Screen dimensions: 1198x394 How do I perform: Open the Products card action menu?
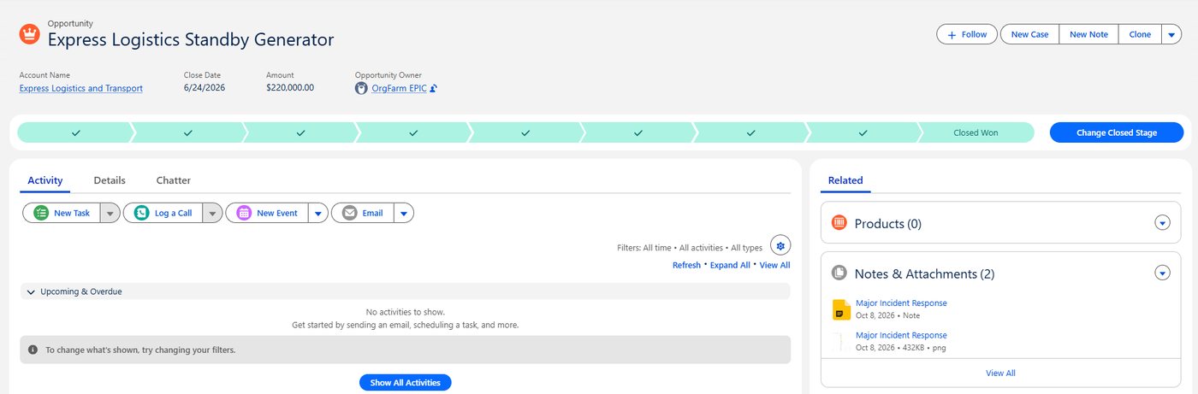tap(1162, 223)
